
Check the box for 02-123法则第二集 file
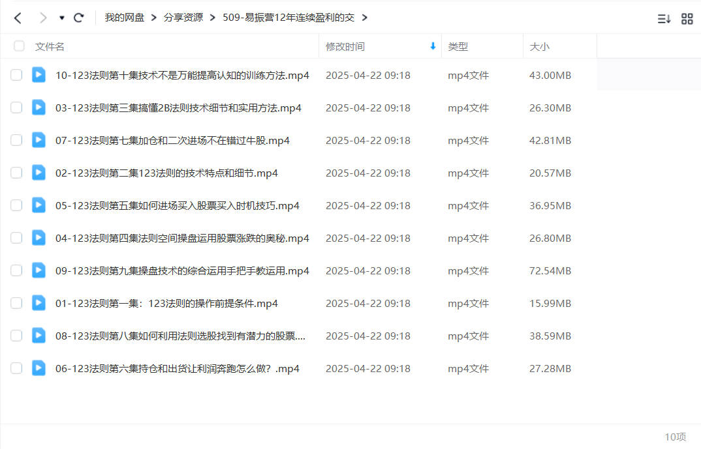16,173
